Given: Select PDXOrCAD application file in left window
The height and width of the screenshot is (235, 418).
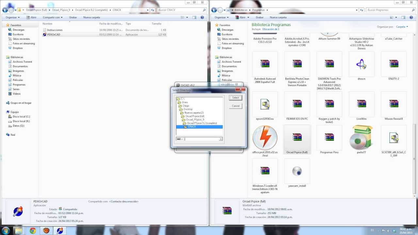Looking at the screenshot, I should tap(54, 34).
